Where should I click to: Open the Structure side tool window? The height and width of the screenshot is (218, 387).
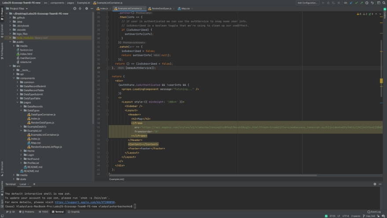point(2,169)
